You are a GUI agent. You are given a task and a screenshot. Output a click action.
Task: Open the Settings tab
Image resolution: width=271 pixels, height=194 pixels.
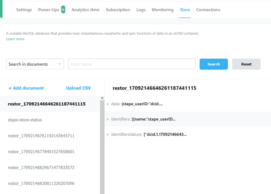click(24, 10)
